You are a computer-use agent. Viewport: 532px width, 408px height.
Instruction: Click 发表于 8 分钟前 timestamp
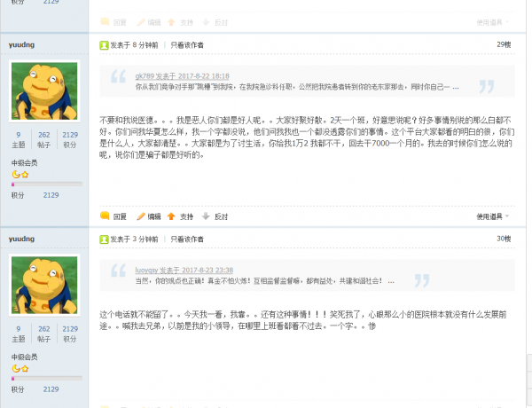click(x=135, y=45)
